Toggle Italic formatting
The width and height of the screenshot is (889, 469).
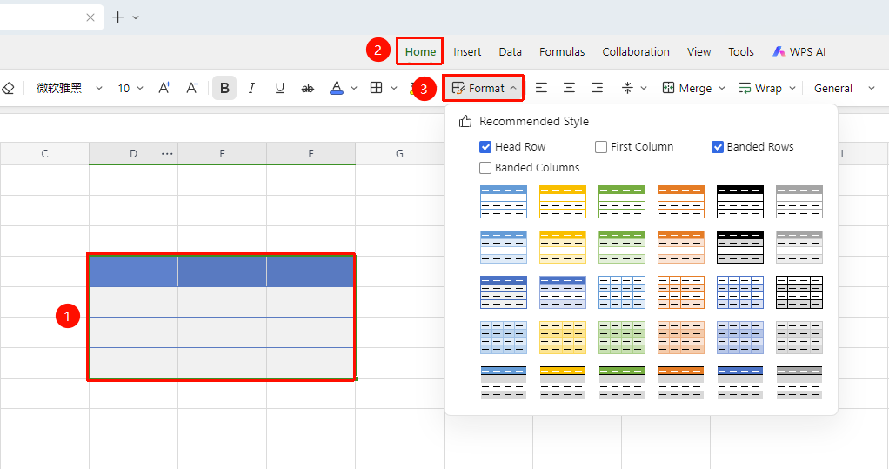[251, 88]
